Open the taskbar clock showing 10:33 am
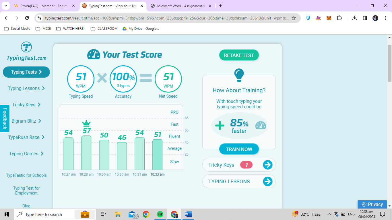Viewport: 392px width, 220px height. tap(366, 214)
